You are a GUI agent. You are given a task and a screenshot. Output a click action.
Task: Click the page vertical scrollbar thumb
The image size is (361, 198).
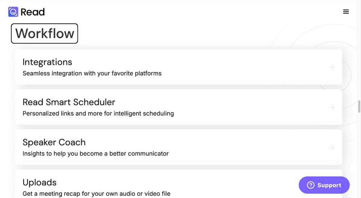click(359, 106)
